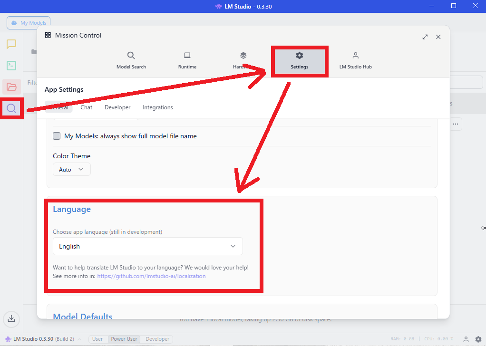Open the app language English dropdown
This screenshot has height=346, width=486.
point(148,246)
